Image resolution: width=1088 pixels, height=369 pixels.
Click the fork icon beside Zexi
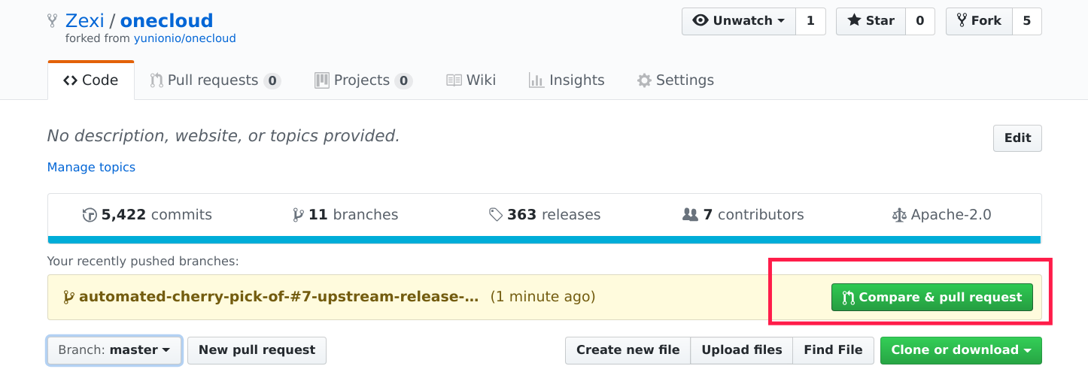click(52, 20)
